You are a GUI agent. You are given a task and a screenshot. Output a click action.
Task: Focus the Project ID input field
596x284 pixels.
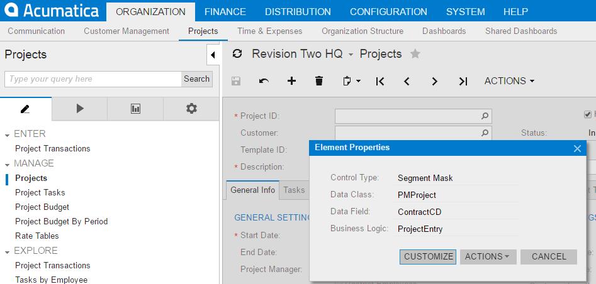[413, 116]
